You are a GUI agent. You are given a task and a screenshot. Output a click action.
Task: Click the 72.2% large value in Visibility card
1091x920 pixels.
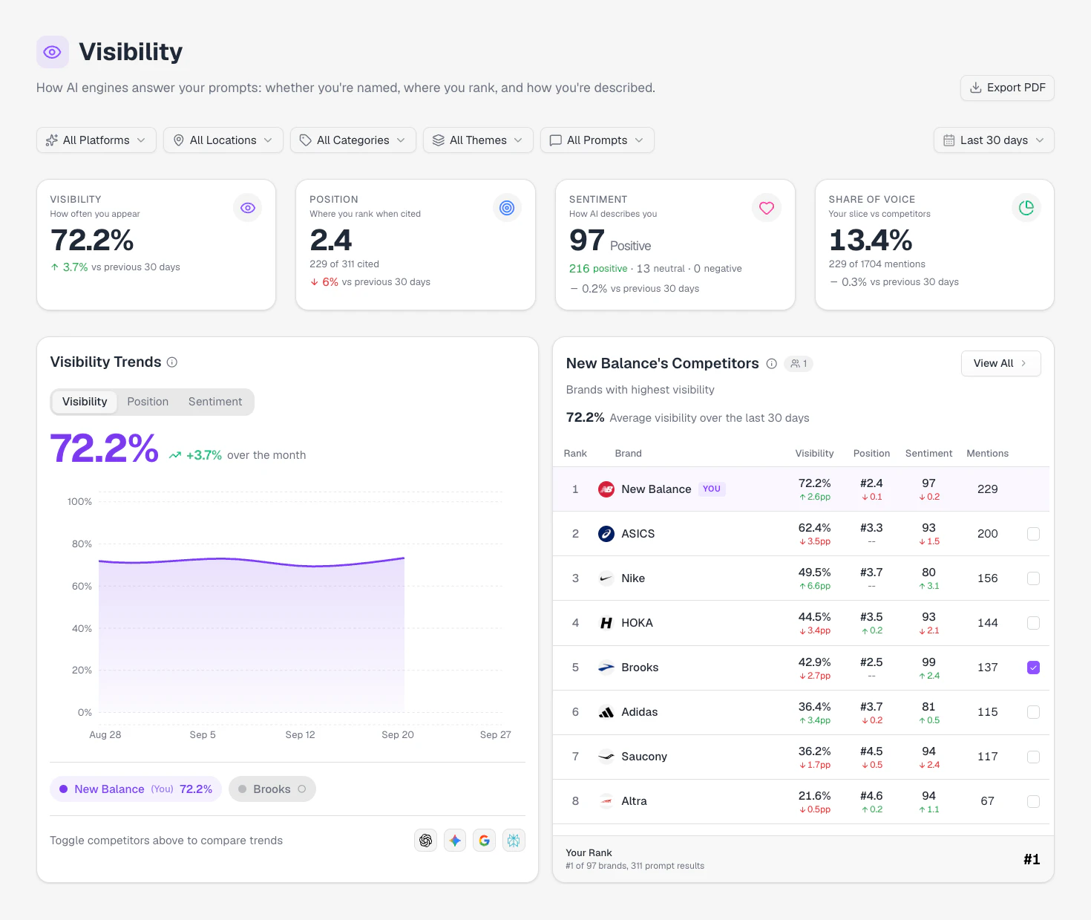point(92,241)
